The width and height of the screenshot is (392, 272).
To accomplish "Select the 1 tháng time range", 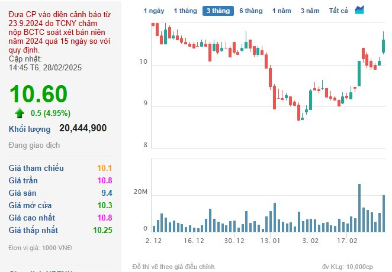I will click(x=185, y=11).
